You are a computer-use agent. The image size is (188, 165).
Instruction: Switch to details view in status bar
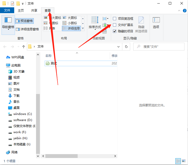coord(178,161)
